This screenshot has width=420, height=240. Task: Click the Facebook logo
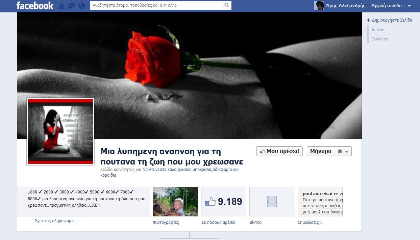tap(35, 6)
